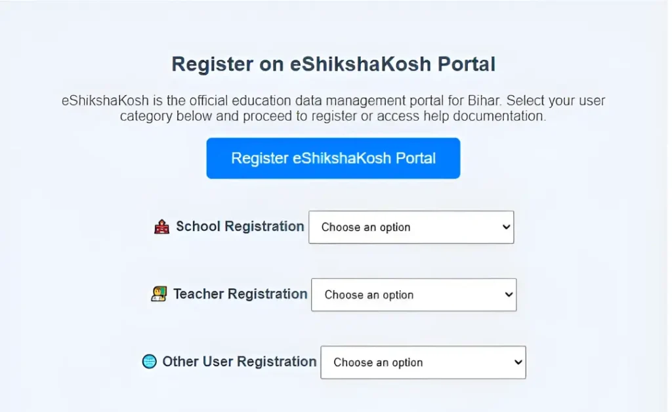The height and width of the screenshot is (412, 672).
Task: Click the 'Register on eShikshaKosh Portal' heading
Action: 333,64
